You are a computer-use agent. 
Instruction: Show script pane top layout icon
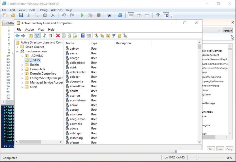(x=131, y=15)
